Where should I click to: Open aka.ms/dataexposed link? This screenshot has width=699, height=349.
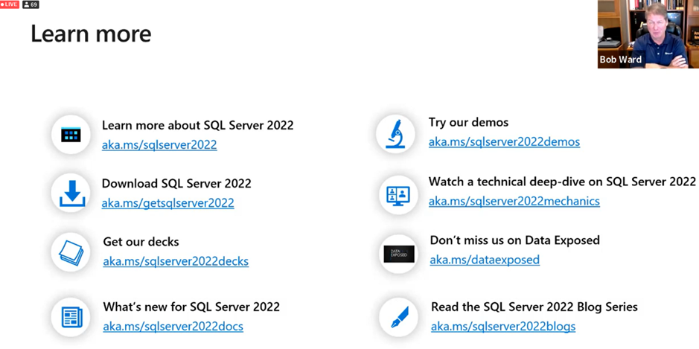pos(485,260)
